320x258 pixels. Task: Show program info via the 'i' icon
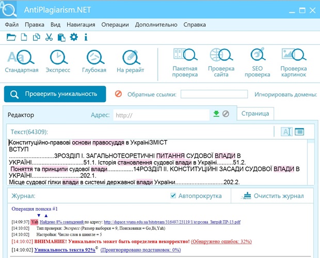(86, 37)
